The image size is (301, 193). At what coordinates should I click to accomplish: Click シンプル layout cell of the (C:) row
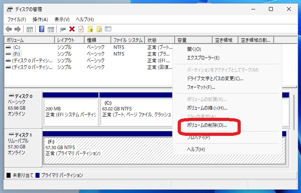coord(64,47)
